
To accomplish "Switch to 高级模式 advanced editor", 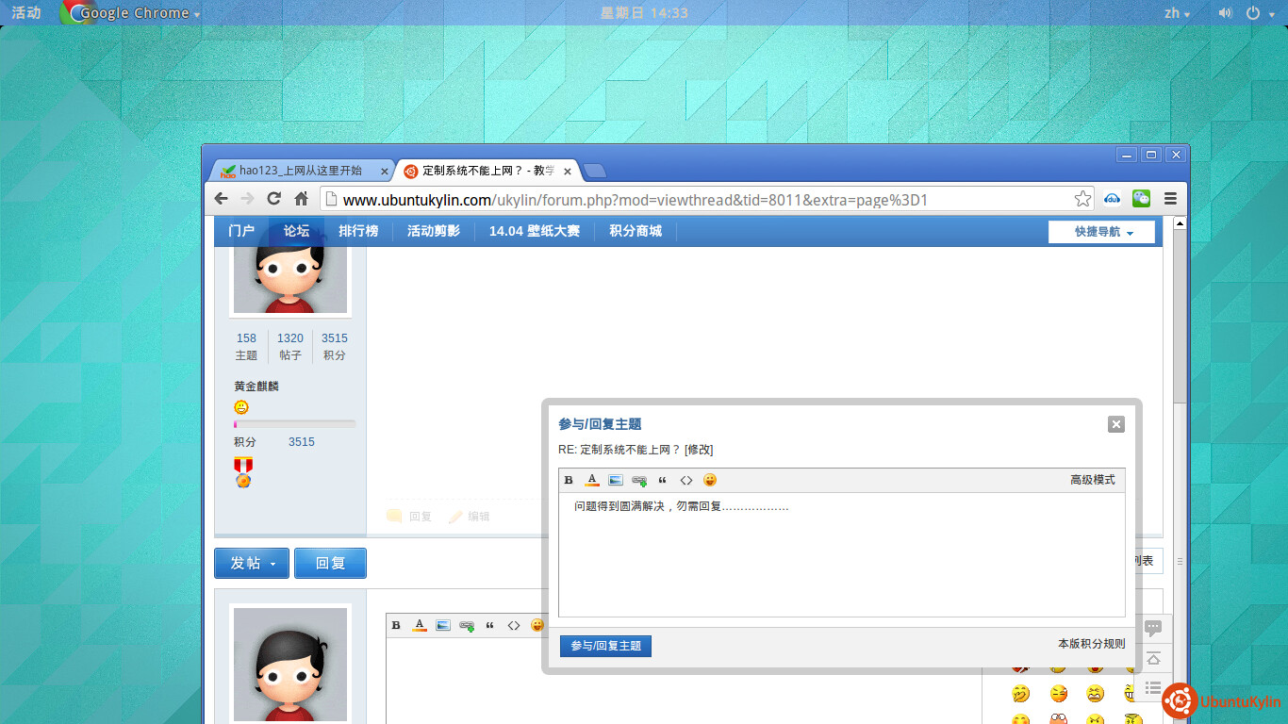I will 1092,481.
